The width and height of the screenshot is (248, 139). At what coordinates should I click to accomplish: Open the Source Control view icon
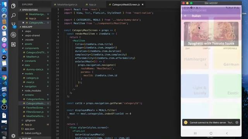tap(14, 25)
